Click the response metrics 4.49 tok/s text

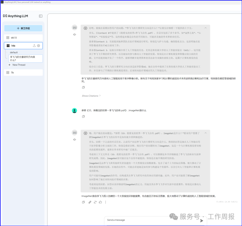tap(227, 202)
